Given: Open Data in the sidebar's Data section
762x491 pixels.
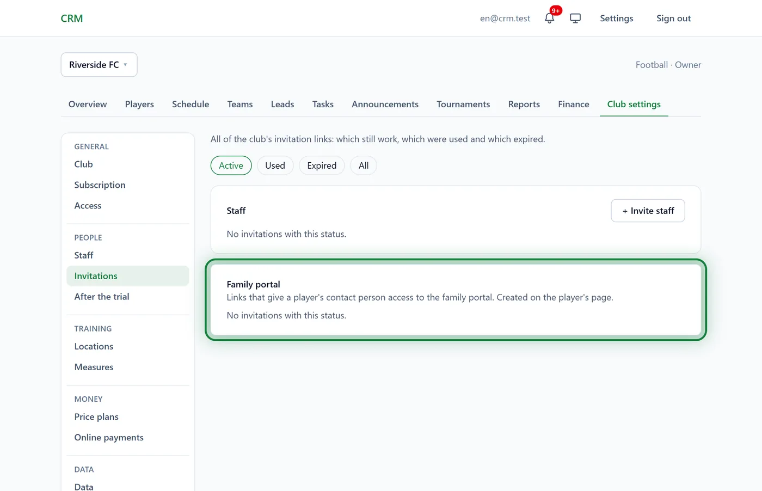Looking at the screenshot, I should click(x=128, y=486).
